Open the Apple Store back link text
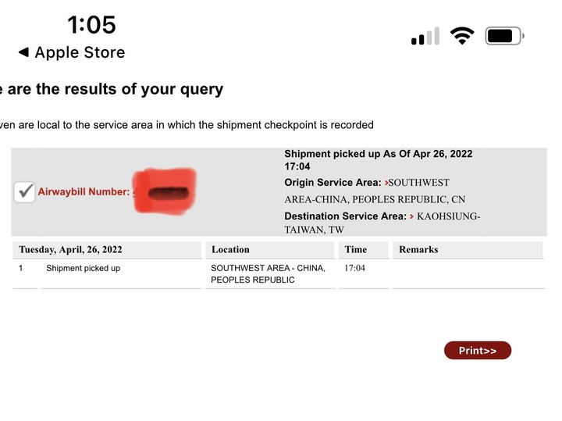 pos(80,52)
